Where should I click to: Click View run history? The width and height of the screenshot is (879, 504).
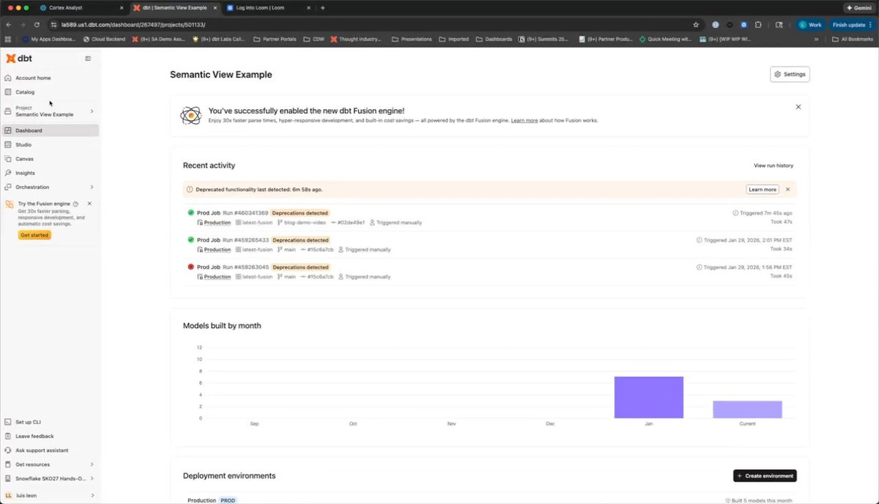point(774,166)
